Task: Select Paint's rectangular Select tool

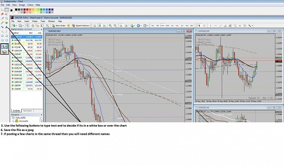Action: [7, 10]
